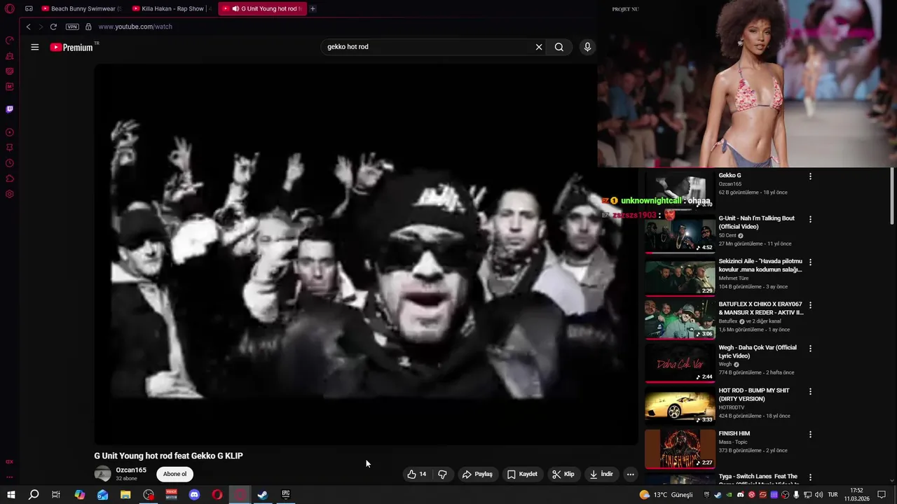This screenshot has width=897, height=504.
Task: Open a new browser tab
Action: tap(313, 9)
